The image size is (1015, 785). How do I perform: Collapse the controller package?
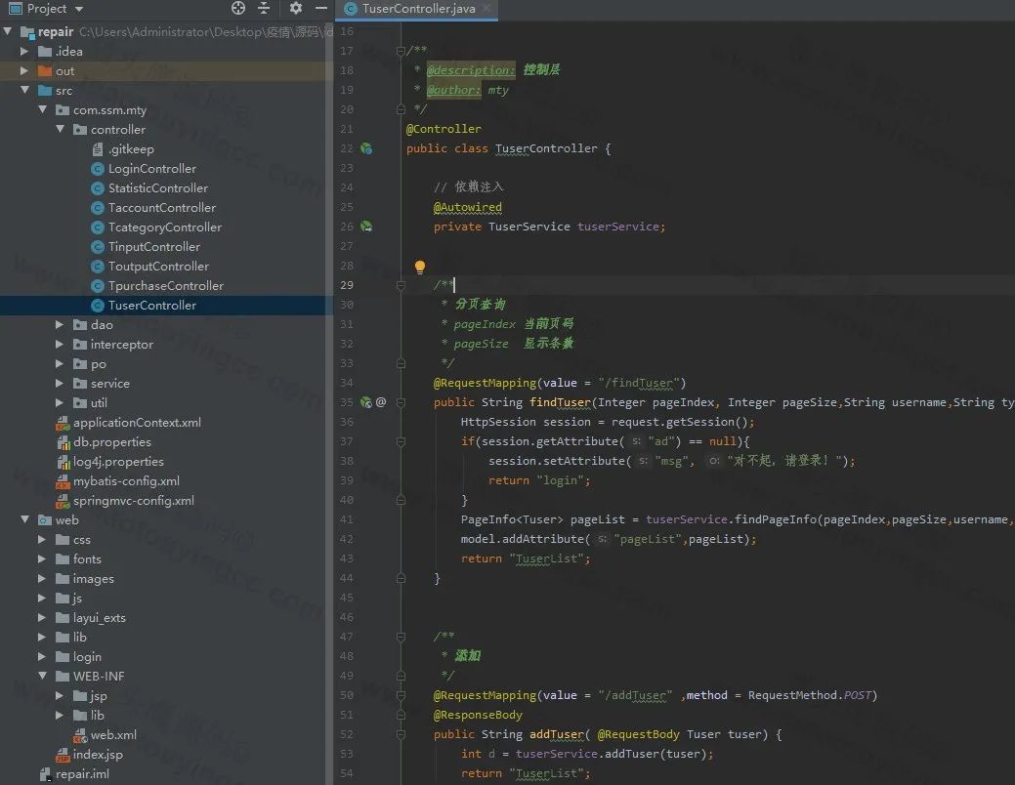point(61,129)
